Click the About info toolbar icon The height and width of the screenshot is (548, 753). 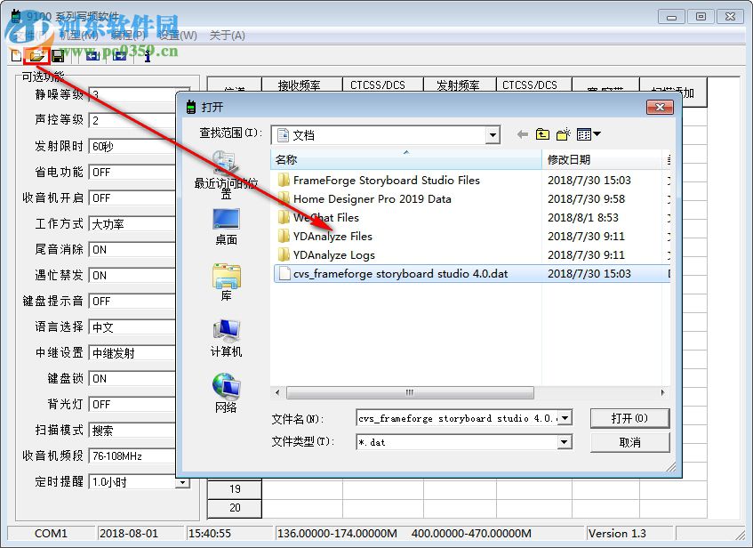(x=148, y=56)
